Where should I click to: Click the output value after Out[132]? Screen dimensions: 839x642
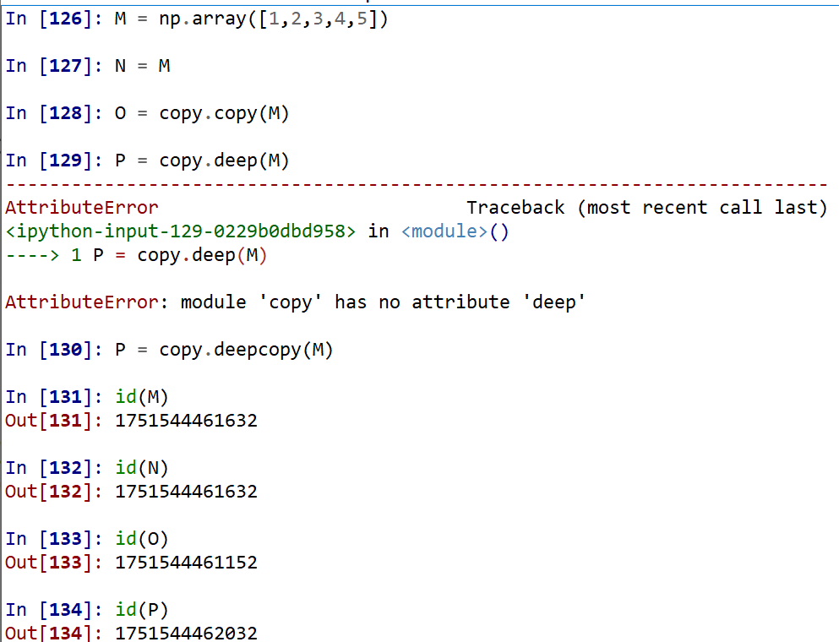tap(186, 492)
